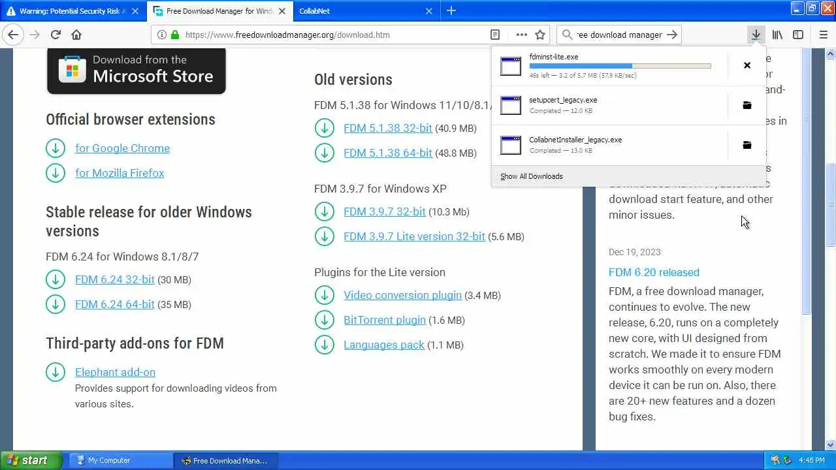Select Free Download Manager taskbar button

(x=225, y=460)
